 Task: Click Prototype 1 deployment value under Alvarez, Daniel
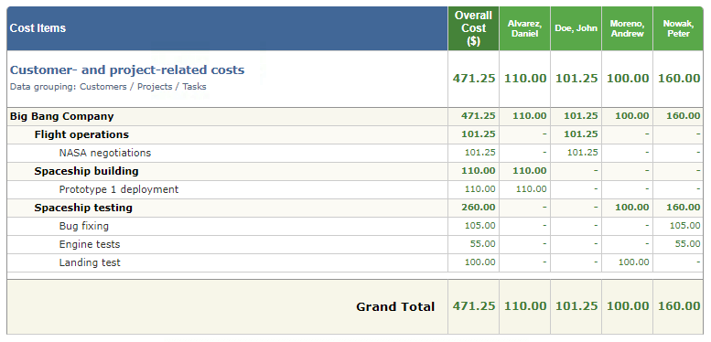pos(531,189)
